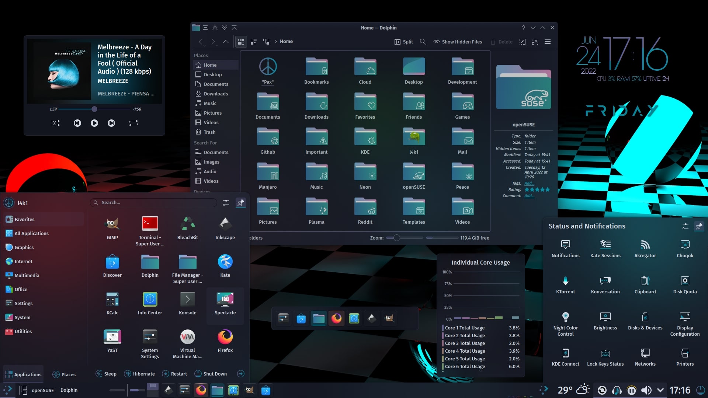Open search in Dolphin toolbar
The height and width of the screenshot is (398, 708).
click(423, 42)
